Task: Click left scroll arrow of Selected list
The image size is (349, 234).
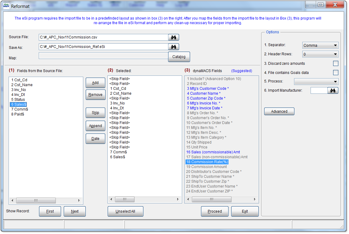Action: coord(111,199)
